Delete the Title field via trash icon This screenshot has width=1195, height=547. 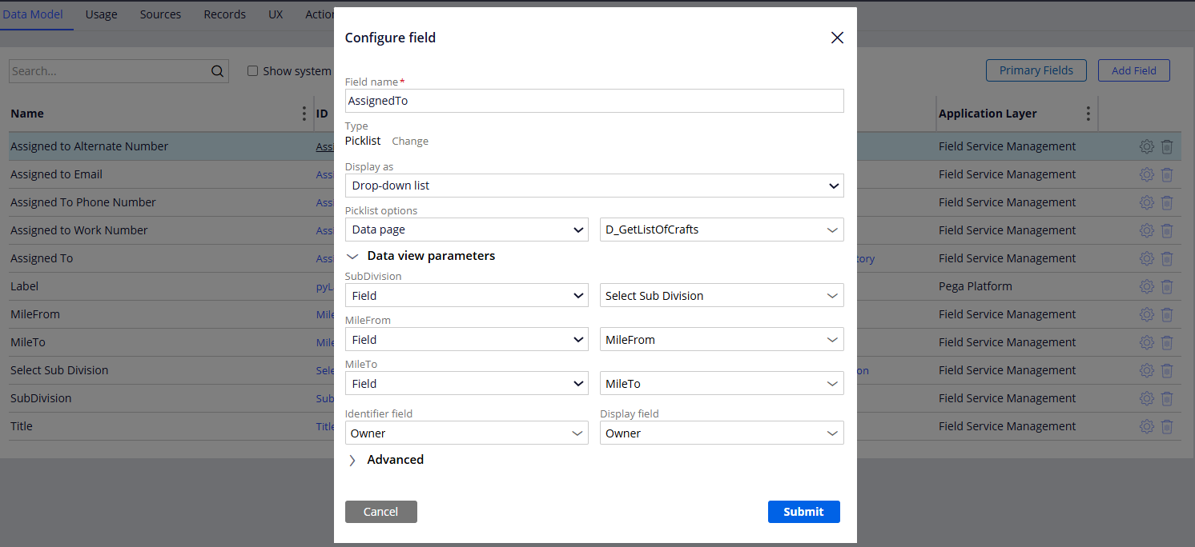click(1167, 426)
